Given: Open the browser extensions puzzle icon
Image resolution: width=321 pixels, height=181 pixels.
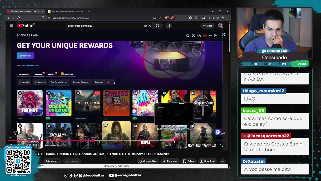Looking at the screenshot, I should click(191, 18).
